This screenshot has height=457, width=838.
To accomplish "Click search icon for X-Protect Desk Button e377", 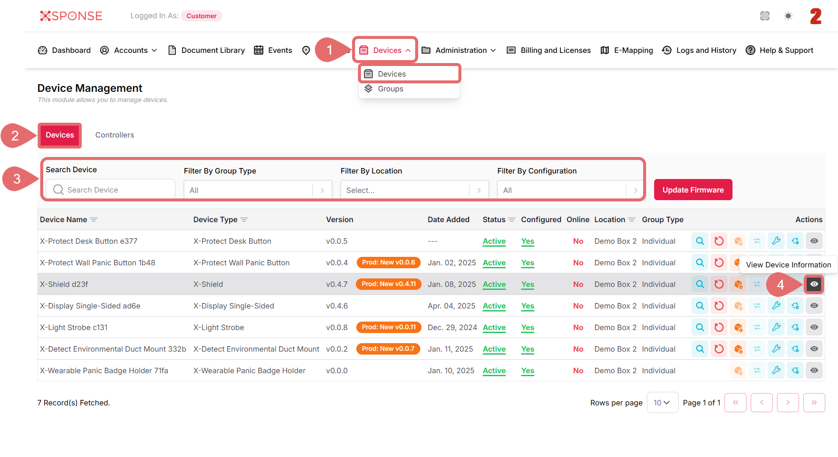I will click(x=700, y=241).
